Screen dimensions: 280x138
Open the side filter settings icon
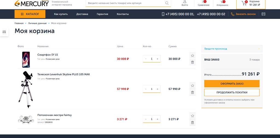point(4,32)
